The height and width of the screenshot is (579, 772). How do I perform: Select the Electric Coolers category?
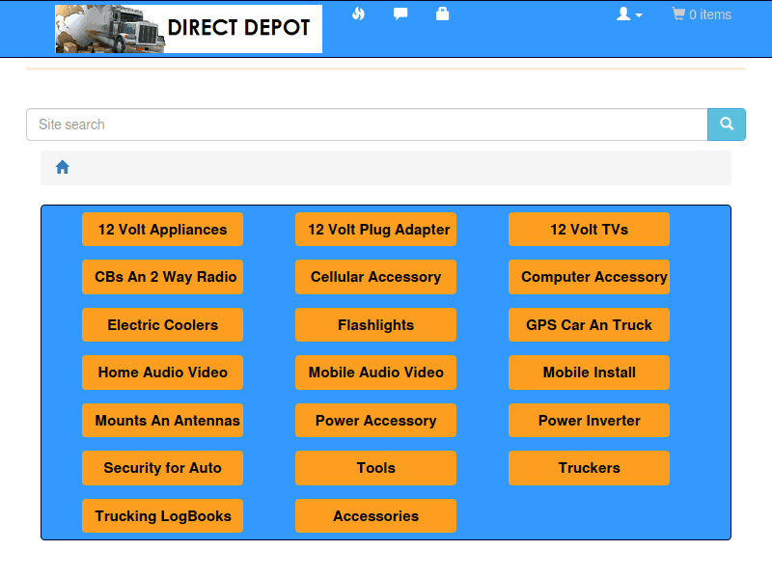162,325
